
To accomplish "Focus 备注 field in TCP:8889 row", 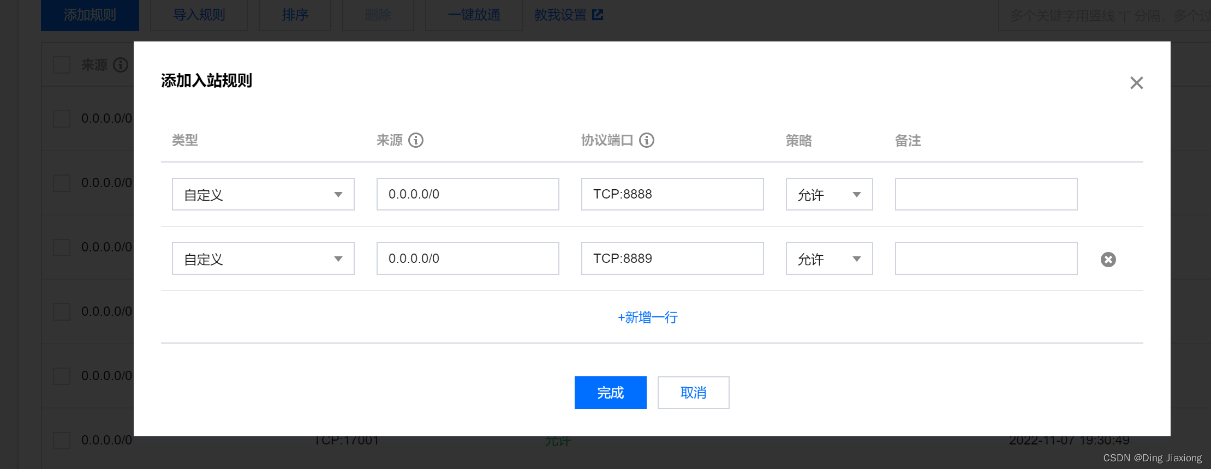I will coord(986,258).
